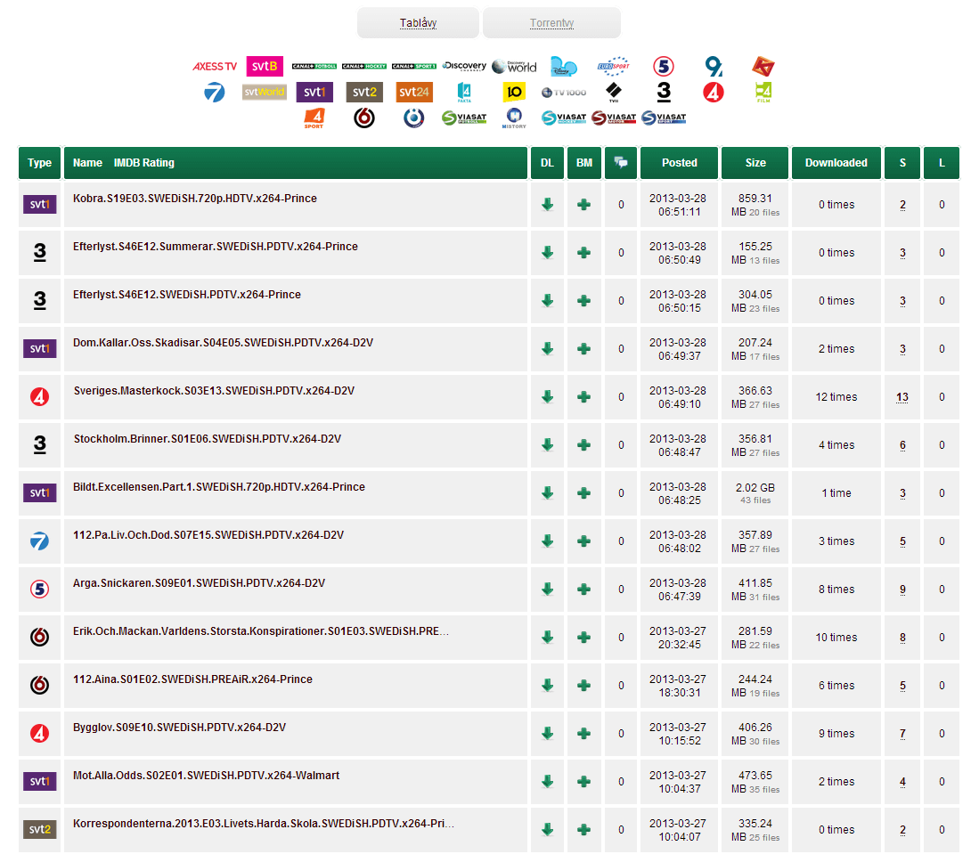The height and width of the screenshot is (854, 979).
Task: Sort by the S seeders header
Action: 902,162
